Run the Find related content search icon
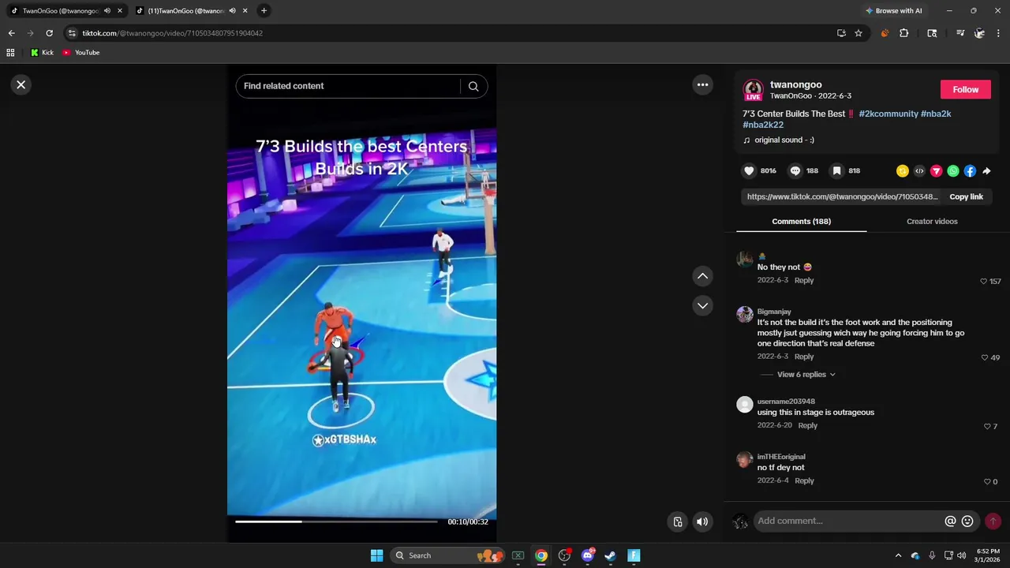Viewport: 1010px width, 568px height. tap(473, 86)
